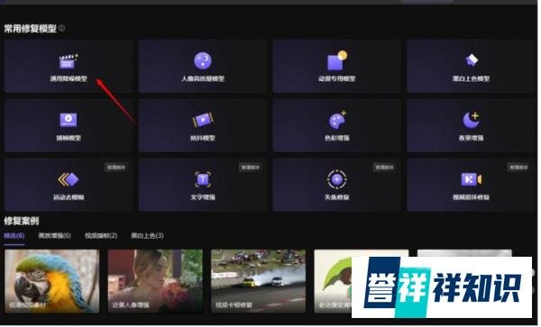Open the drifting race cars thumbnail
Screen dimensions: 541x327
(258, 281)
